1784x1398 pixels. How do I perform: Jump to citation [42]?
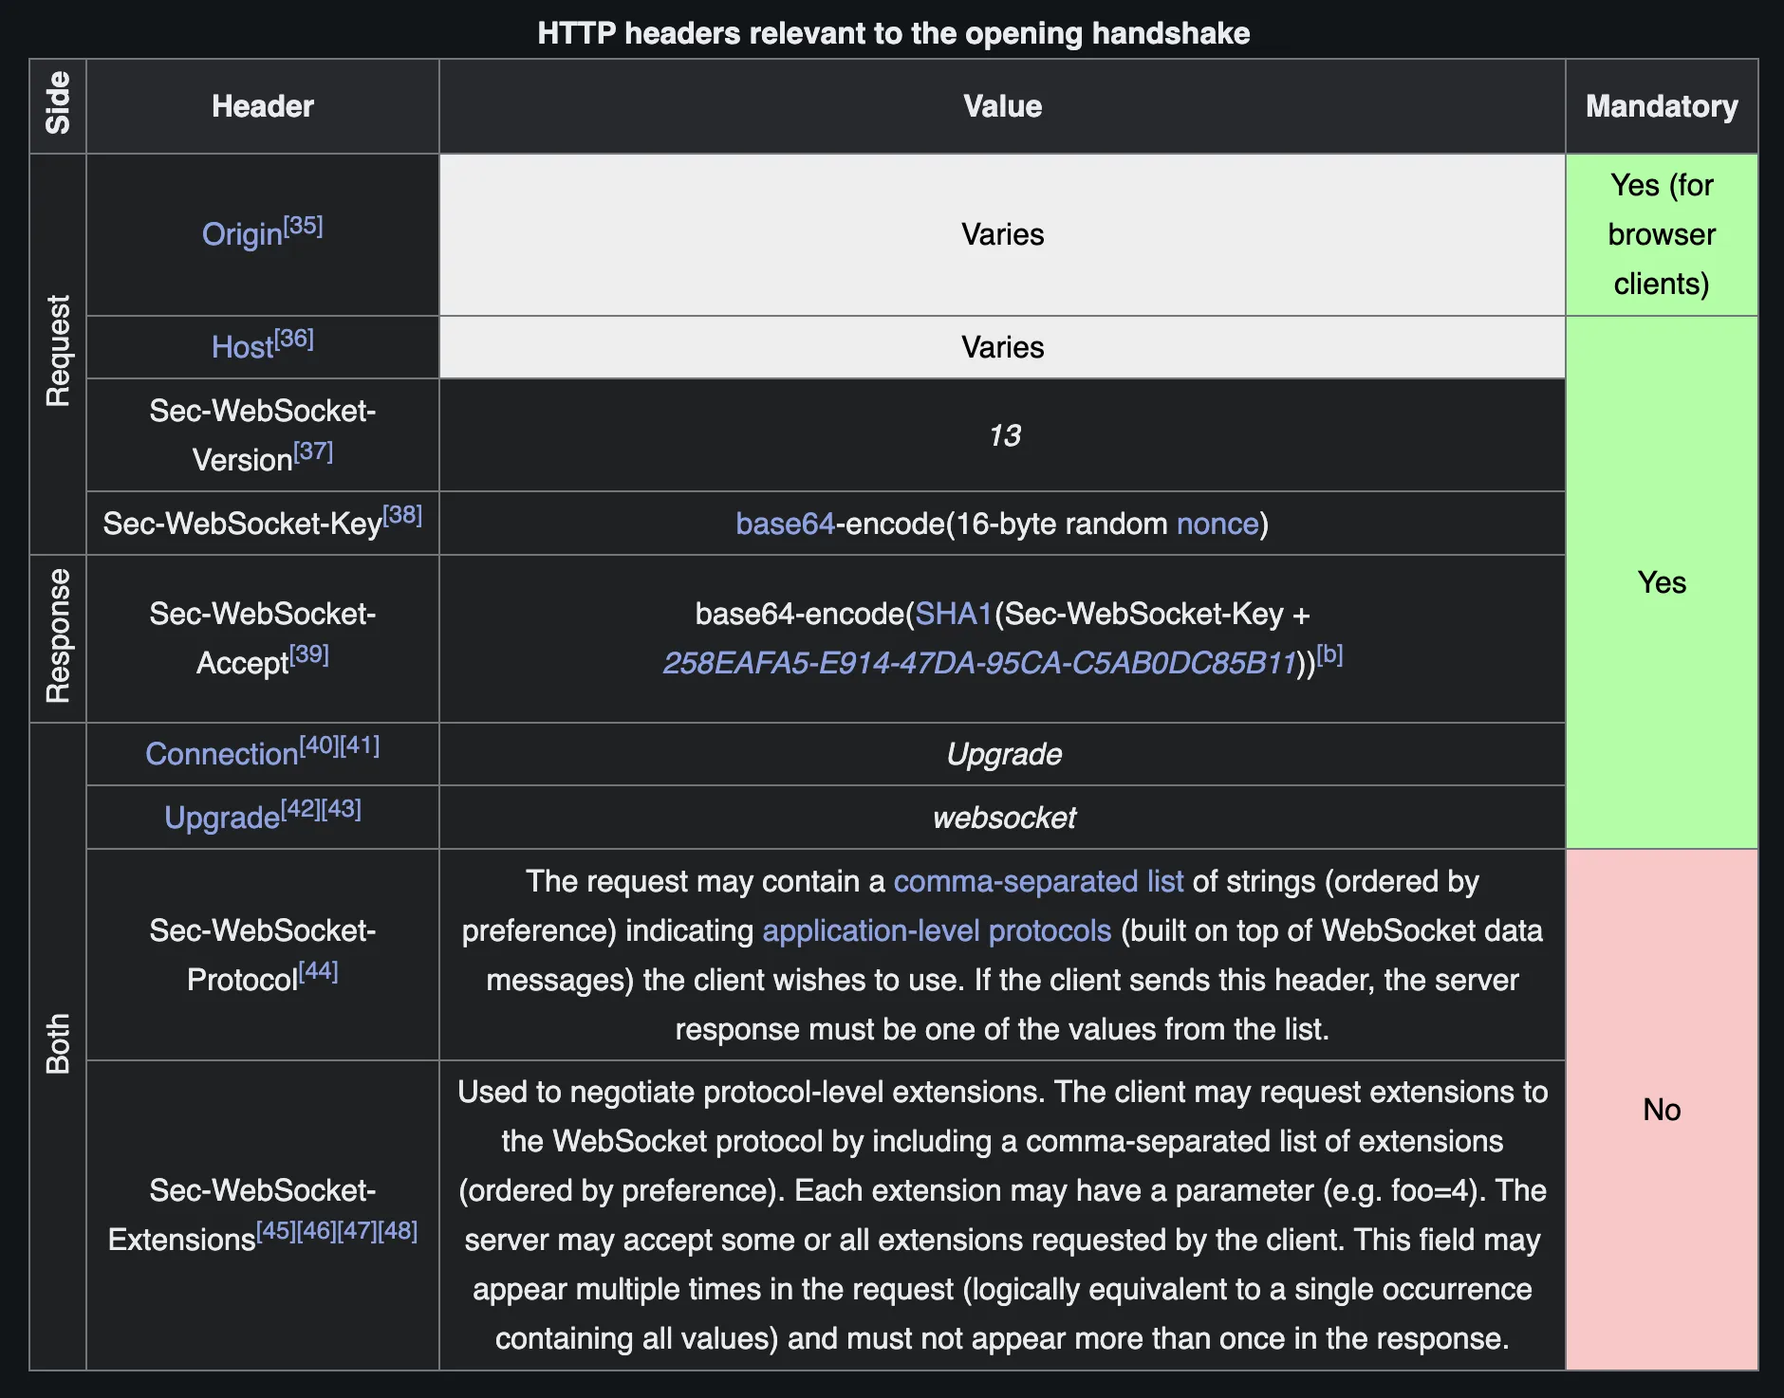click(301, 809)
